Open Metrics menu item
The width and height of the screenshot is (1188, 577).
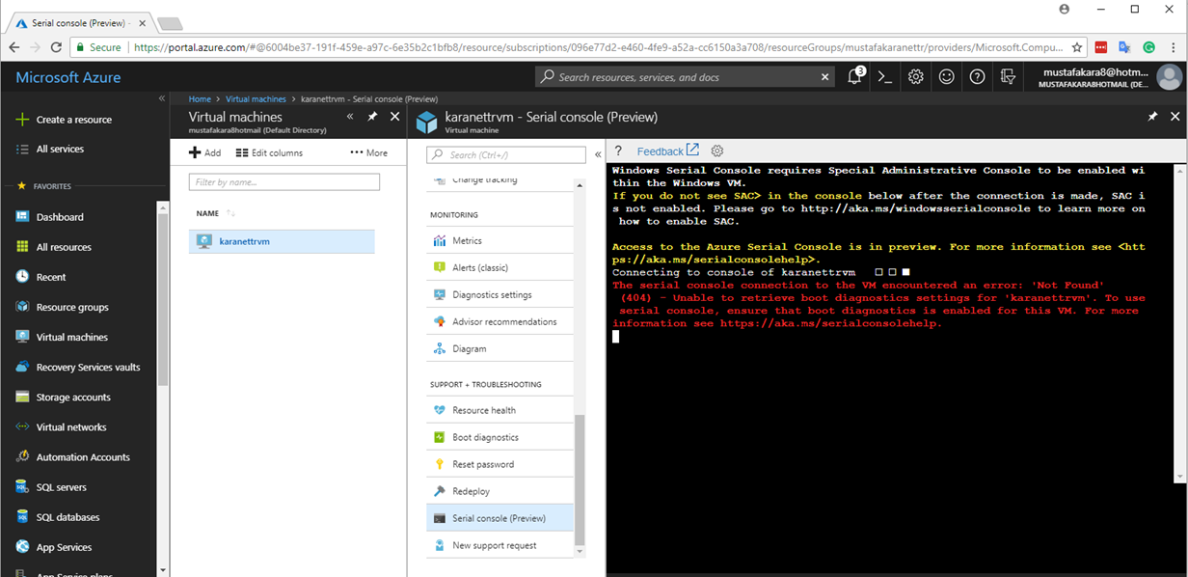pyautogui.click(x=499, y=240)
